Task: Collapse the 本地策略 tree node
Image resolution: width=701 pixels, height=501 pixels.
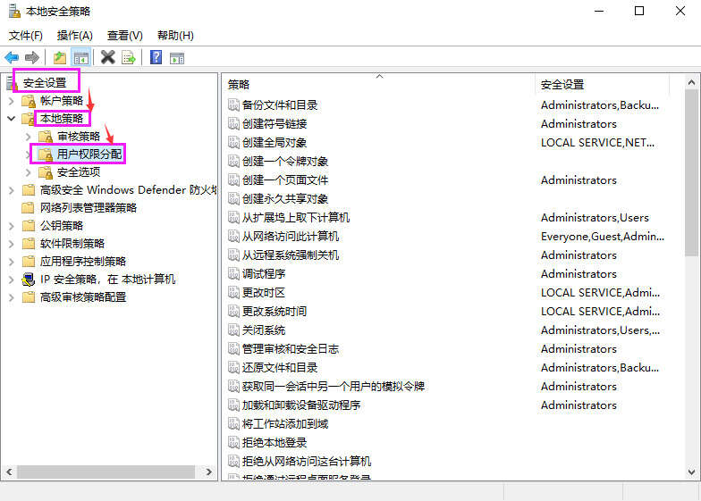Action: pyautogui.click(x=12, y=119)
